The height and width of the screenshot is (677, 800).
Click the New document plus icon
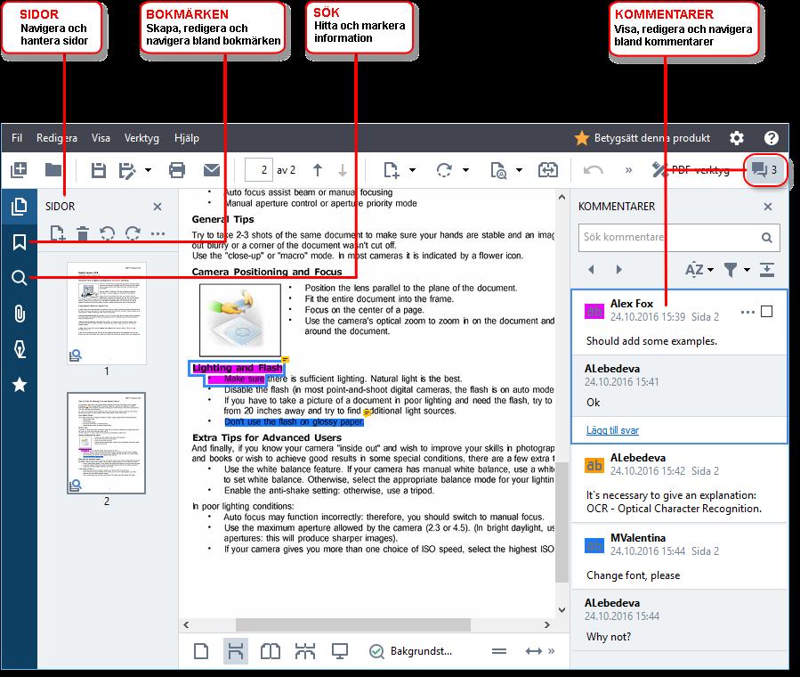19,170
